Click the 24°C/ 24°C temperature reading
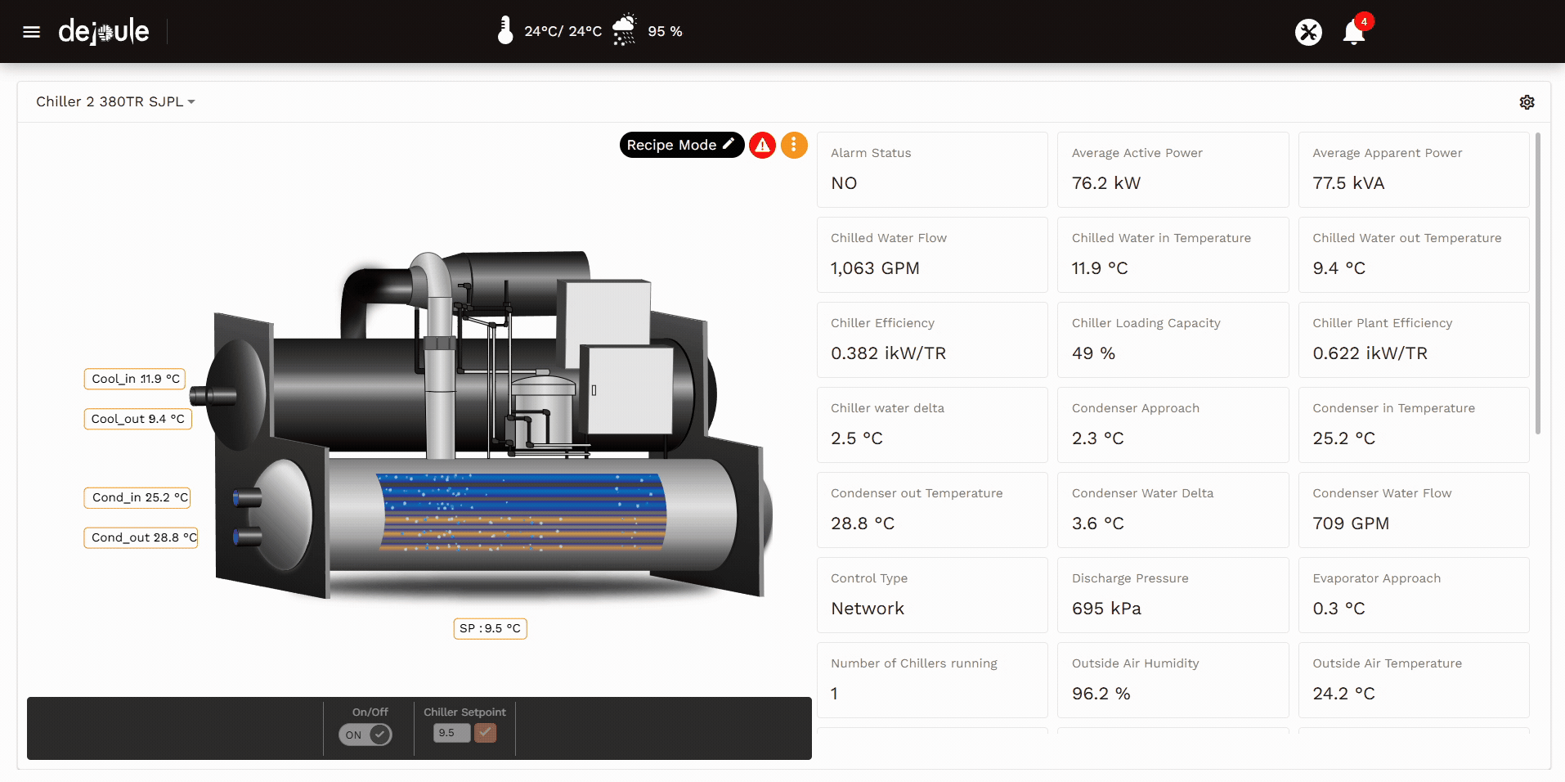The height and width of the screenshot is (782, 1565). pos(563,31)
